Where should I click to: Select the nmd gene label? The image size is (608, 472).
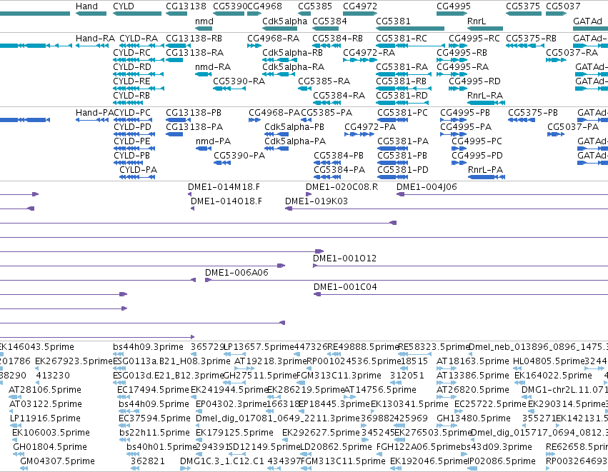click(x=204, y=21)
